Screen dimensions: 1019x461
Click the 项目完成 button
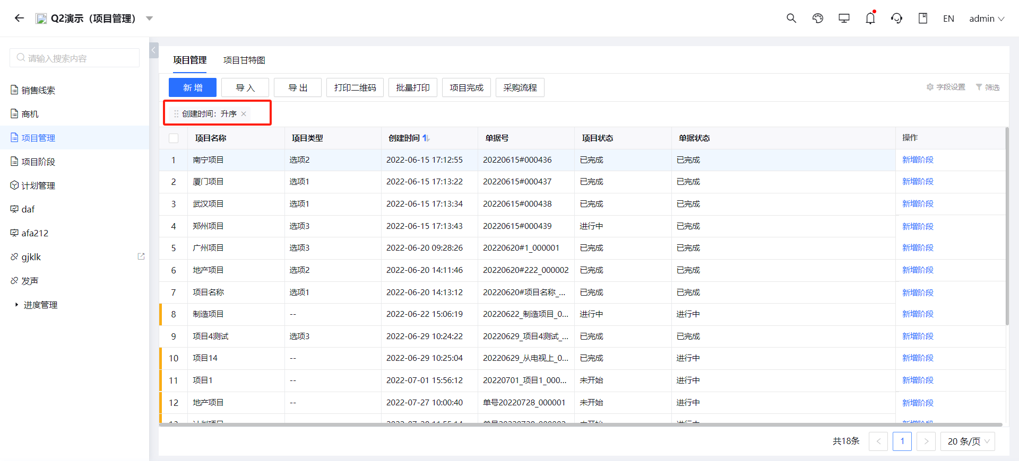point(467,87)
